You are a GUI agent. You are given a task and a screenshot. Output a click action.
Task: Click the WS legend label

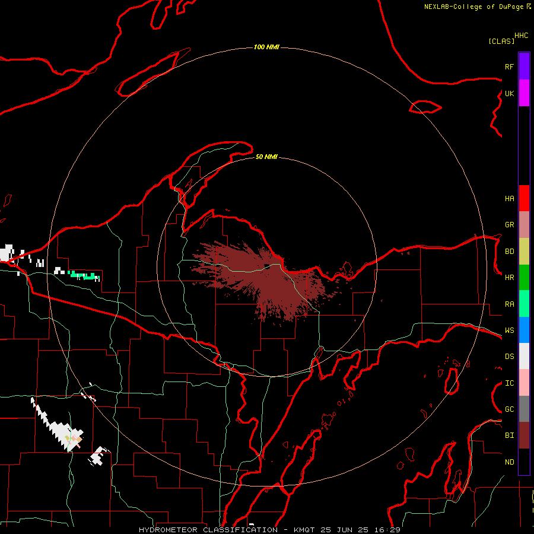coord(509,330)
